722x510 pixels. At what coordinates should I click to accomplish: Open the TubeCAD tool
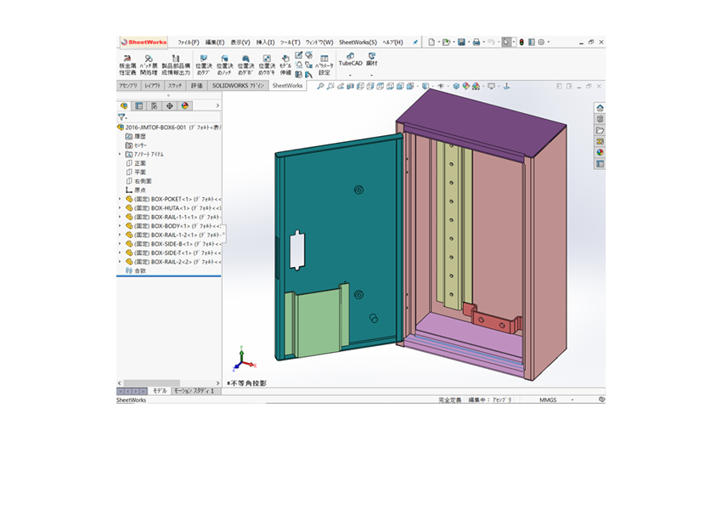pyautogui.click(x=351, y=59)
